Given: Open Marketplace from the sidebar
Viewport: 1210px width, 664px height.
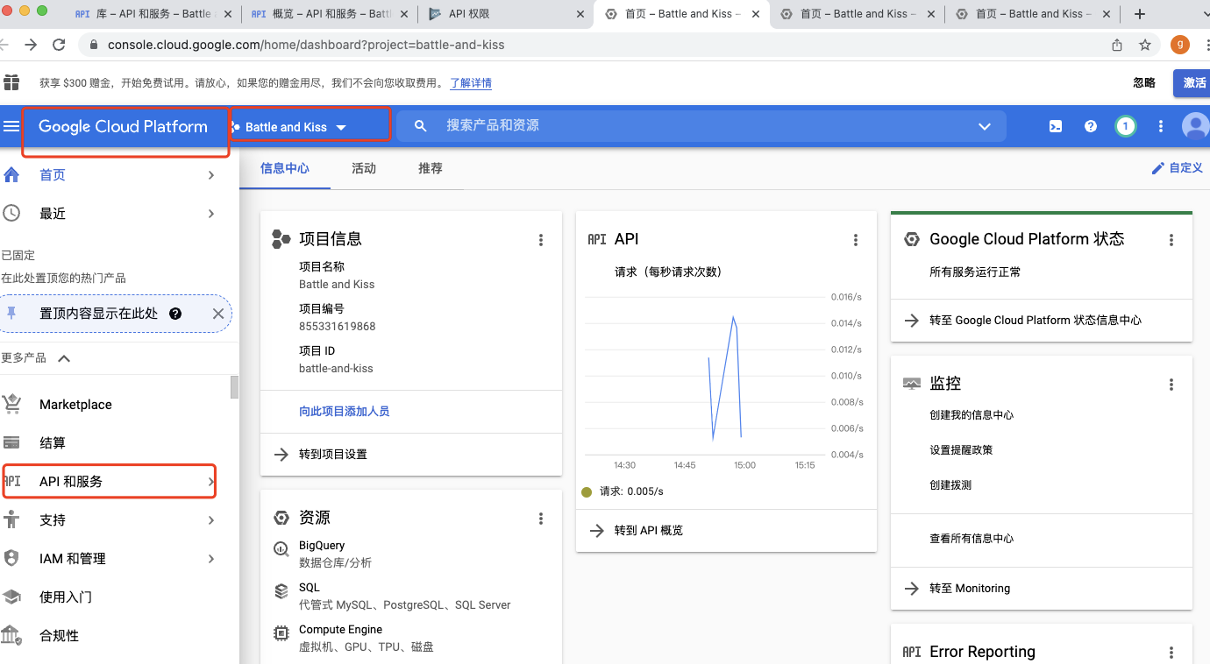Looking at the screenshot, I should click(75, 404).
